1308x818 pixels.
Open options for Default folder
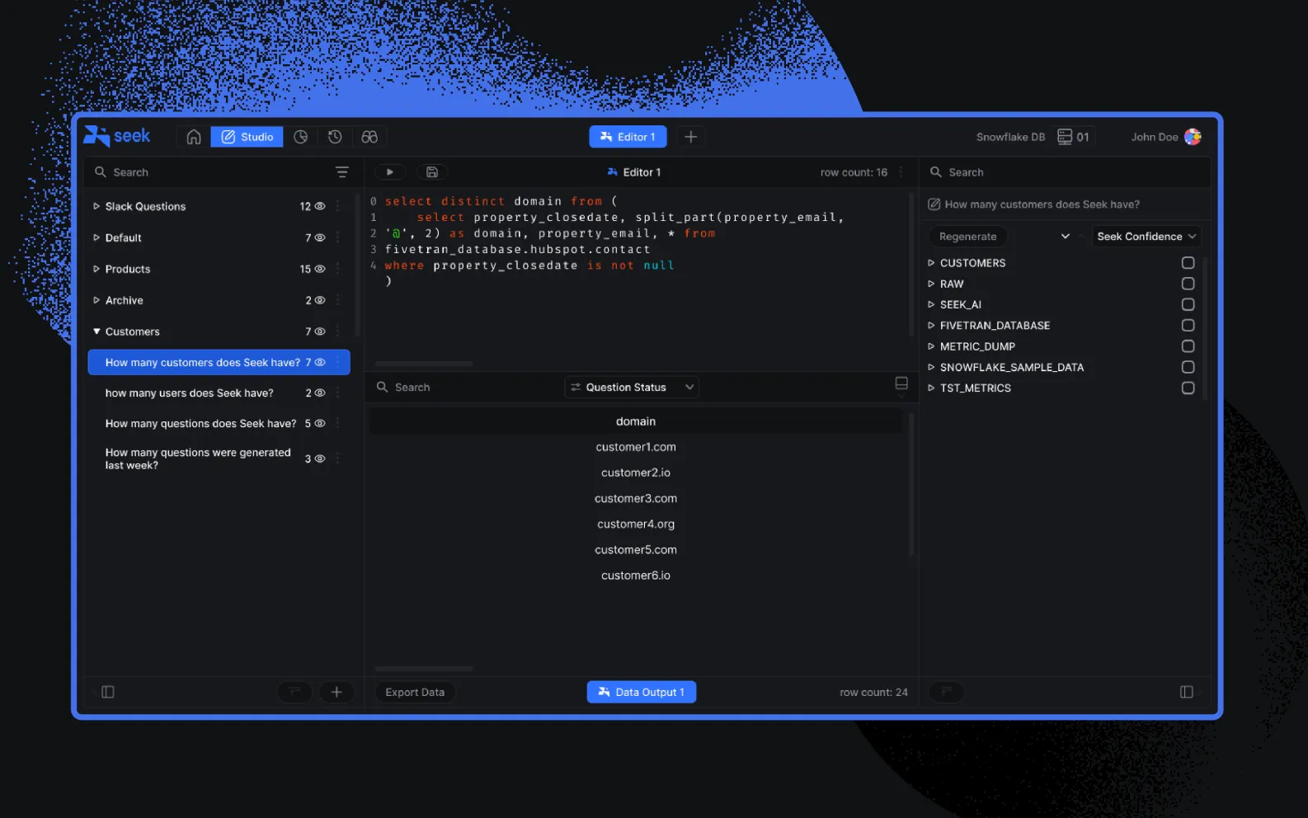tap(338, 237)
